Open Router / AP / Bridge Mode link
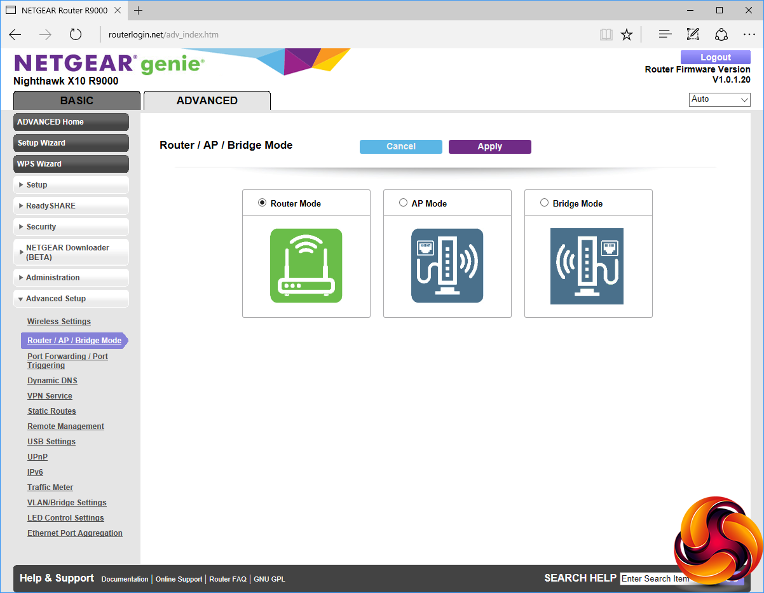 click(74, 341)
